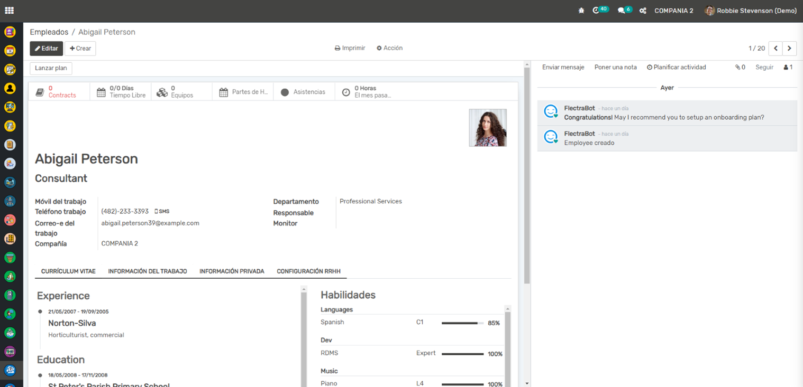
Task: Open the calendar app in sidebar
Action: pos(10,51)
